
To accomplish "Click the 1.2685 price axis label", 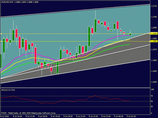I will pos(154,38).
